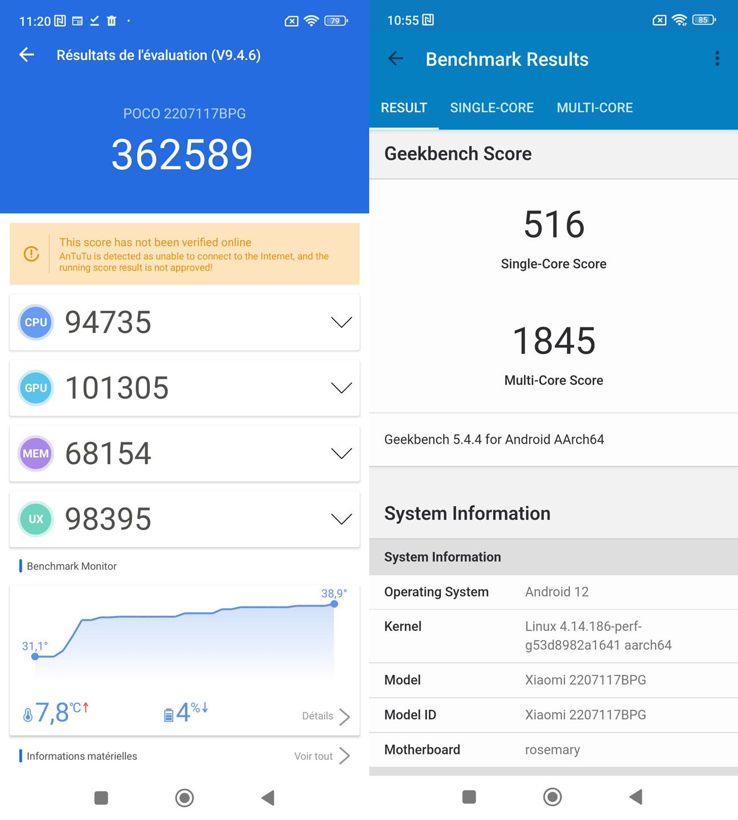This screenshot has width=738, height=820.
Task: Tap Benchmark Monitor section heading
Action: pos(72,566)
